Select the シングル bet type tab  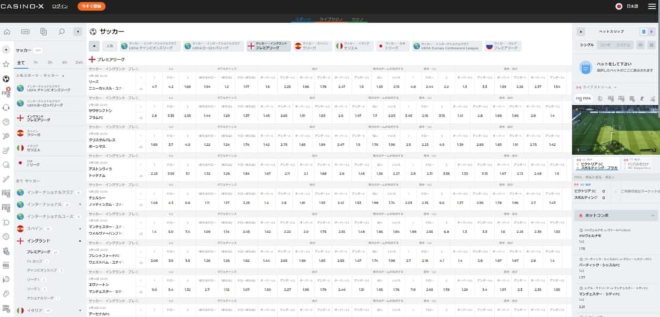[587, 45]
